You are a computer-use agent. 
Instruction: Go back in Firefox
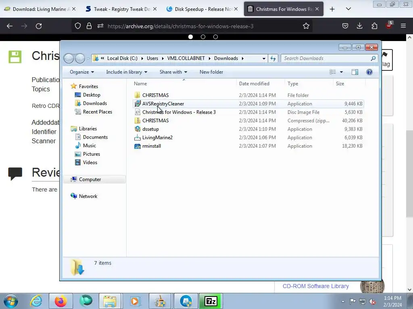(10, 26)
